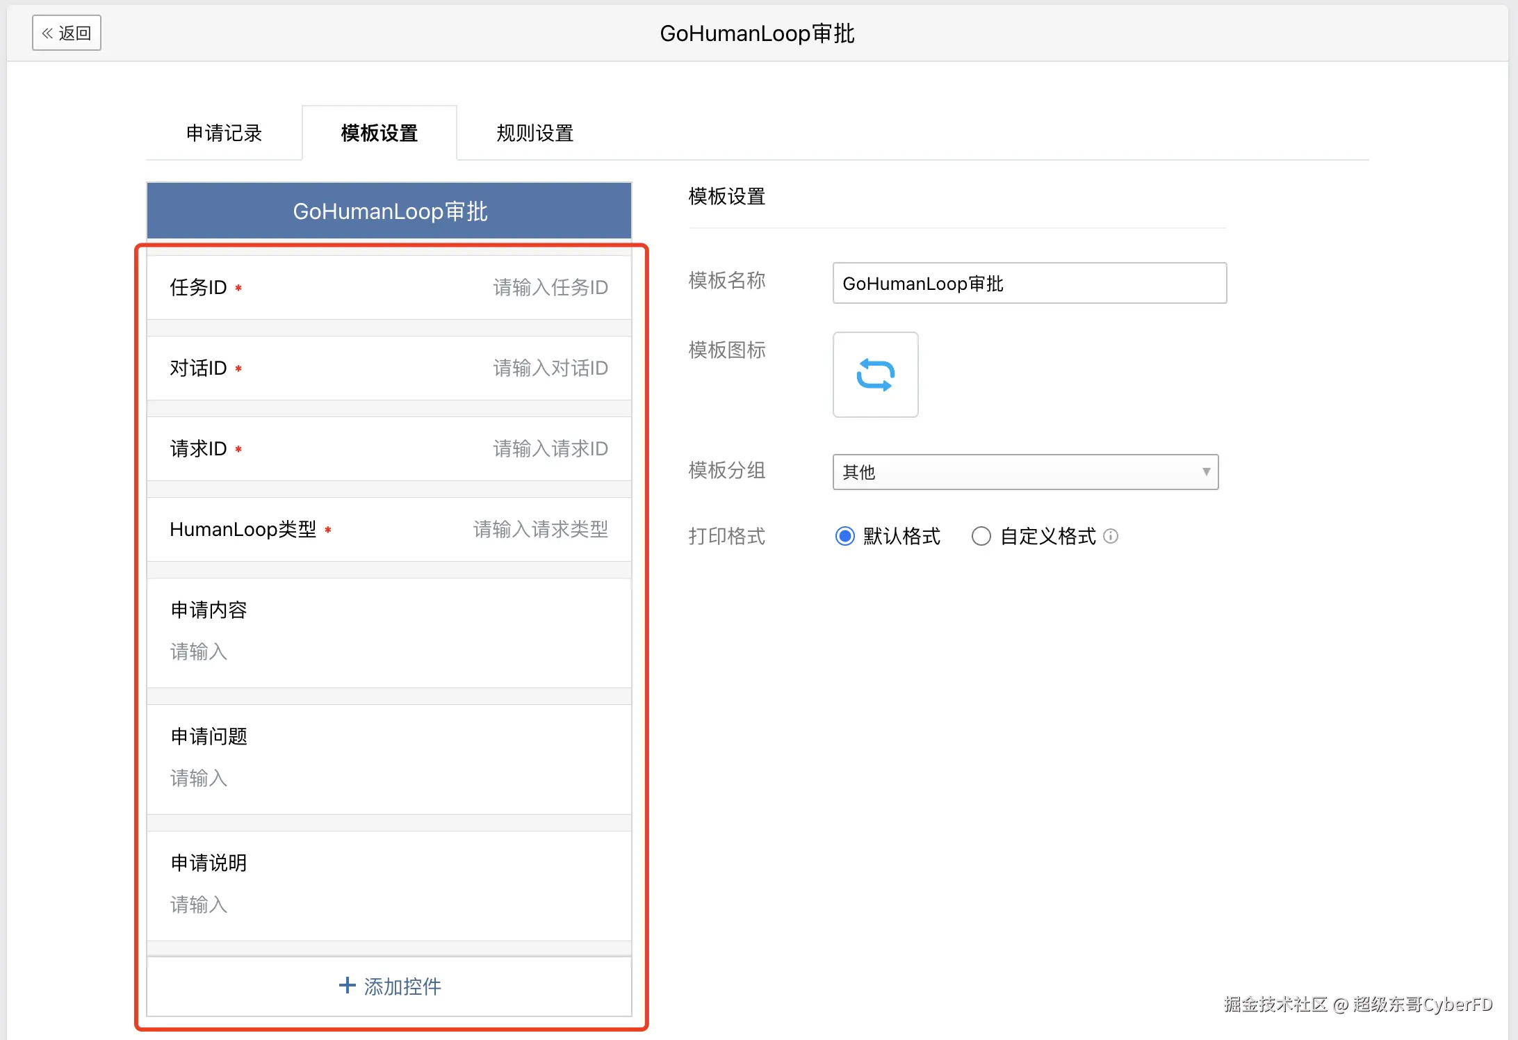Viewport: 1518px width, 1040px height.
Task: Click the blue GoHumanLoop审批 form header
Action: 389,211
